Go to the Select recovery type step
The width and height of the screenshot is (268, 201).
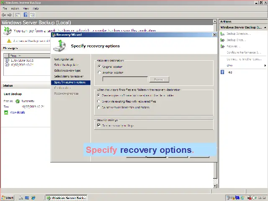pyautogui.click(x=67, y=70)
